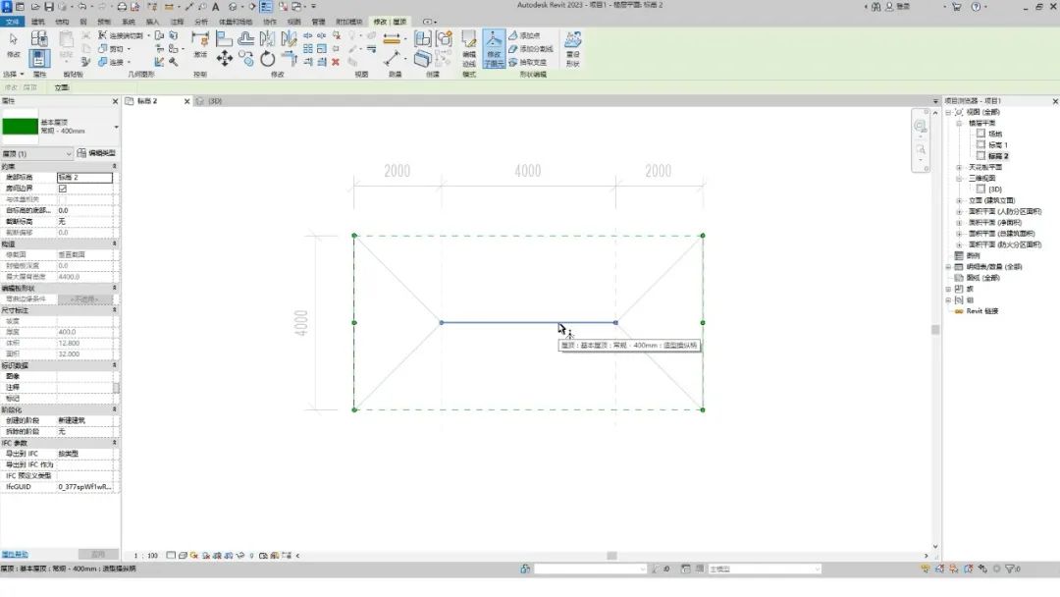1060x597 pixels.
Task: Click the 添加分割线 (Add Split Line) tool
Action: (531, 48)
